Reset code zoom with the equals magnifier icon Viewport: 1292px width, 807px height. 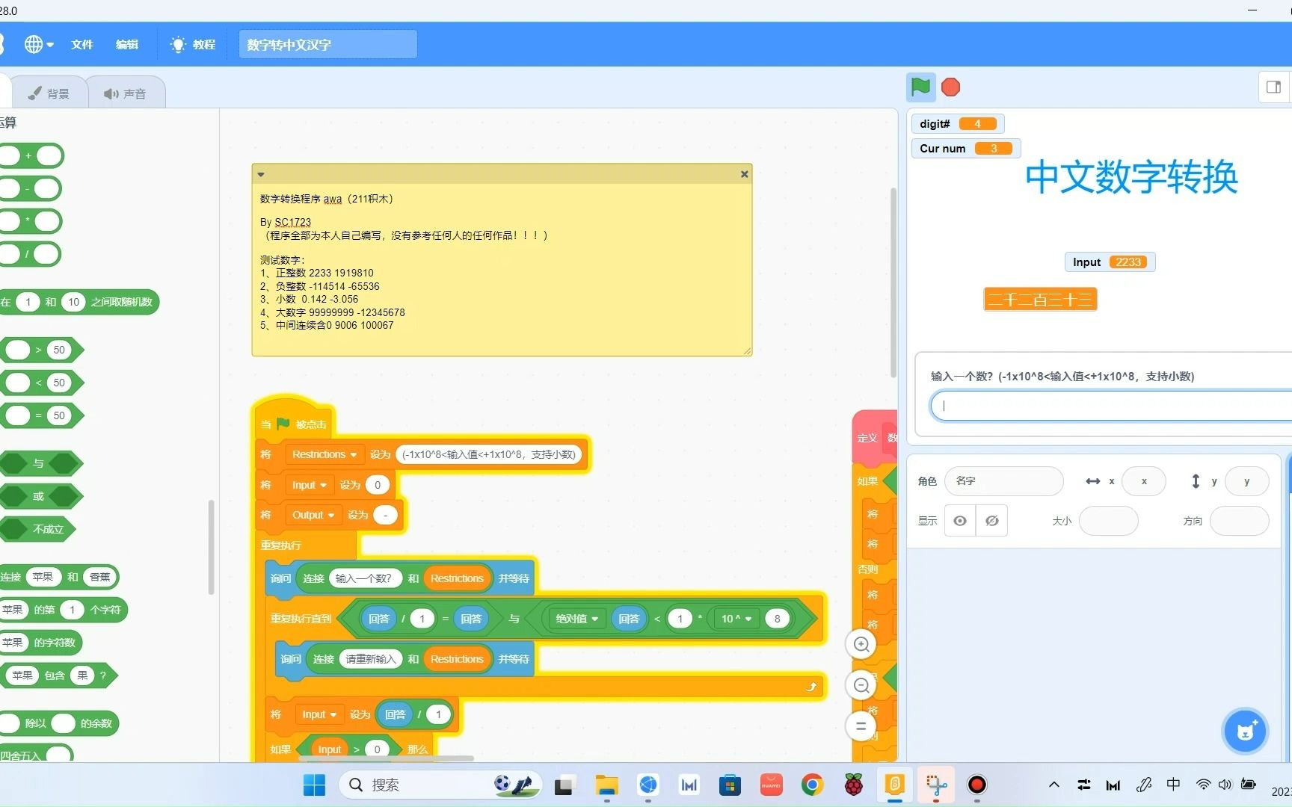pos(861,726)
